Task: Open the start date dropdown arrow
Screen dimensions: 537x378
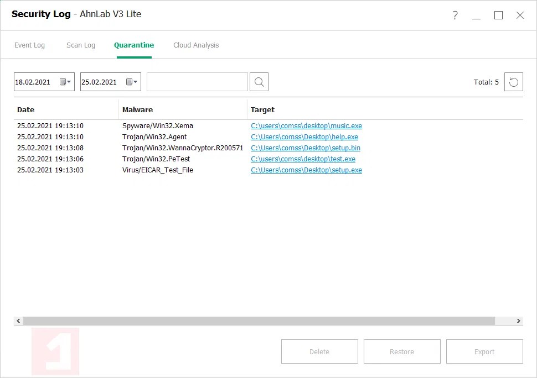Action: tap(69, 81)
